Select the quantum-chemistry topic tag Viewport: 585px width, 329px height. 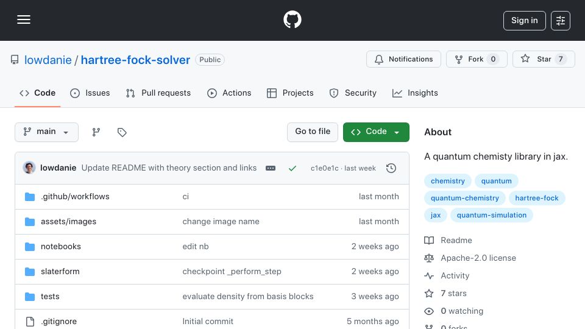(x=464, y=198)
